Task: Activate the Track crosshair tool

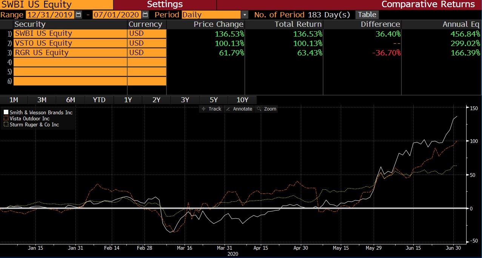Action: point(212,109)
